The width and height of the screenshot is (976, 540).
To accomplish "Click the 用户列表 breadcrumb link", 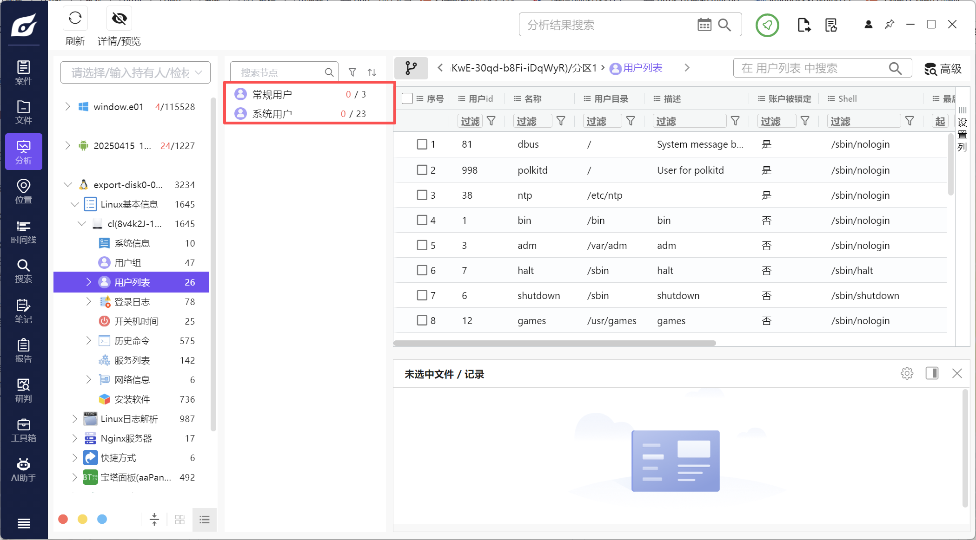I will [643, 68].
